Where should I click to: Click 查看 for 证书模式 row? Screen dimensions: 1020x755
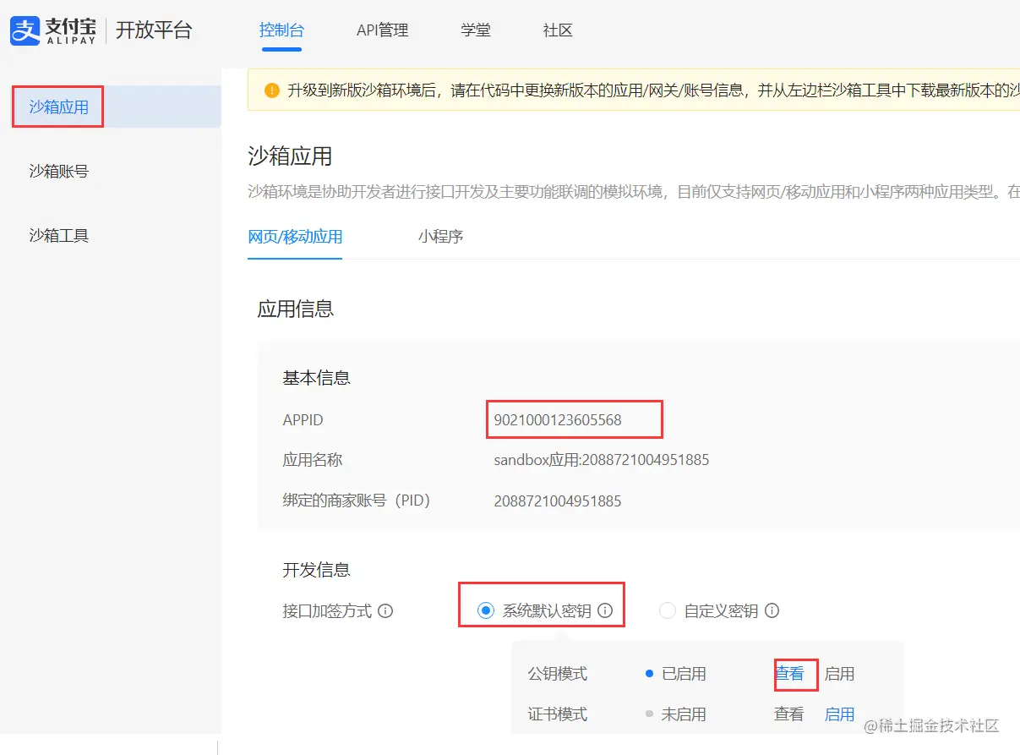[x=789, y=714]
